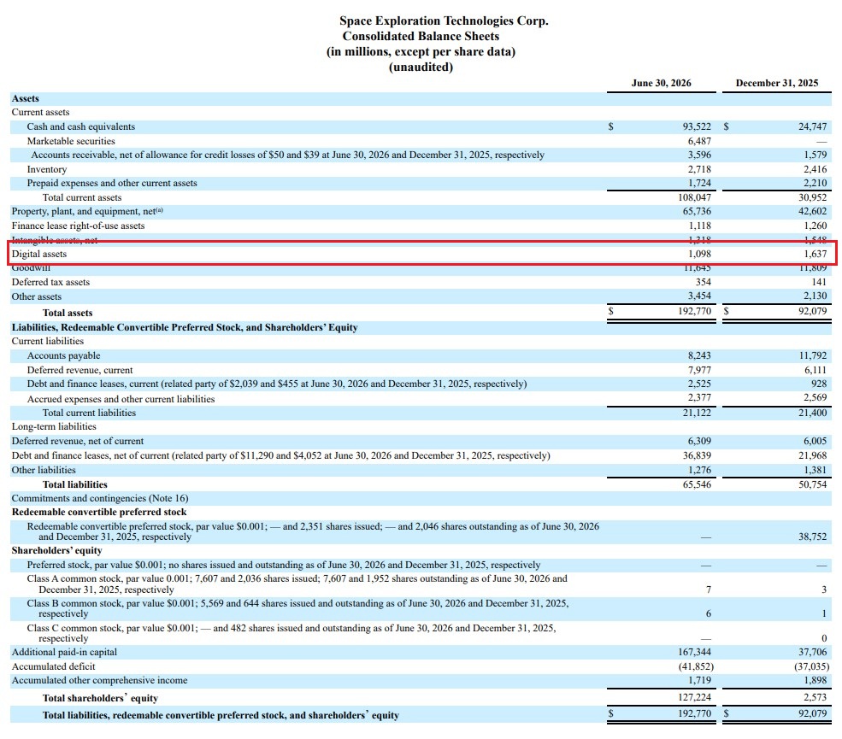
Task: Select the 'Marketable securities' row label
Action: pos(71,141)
